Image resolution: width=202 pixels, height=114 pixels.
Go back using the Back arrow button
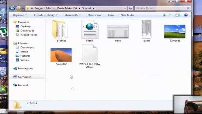[12, 9]
